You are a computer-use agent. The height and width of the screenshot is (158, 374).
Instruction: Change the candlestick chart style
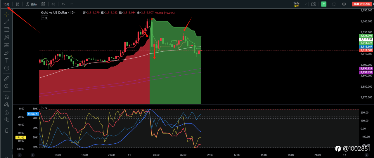[18, 4]
